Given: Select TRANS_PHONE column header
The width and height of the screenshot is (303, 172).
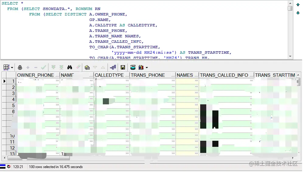Looking at the screenshot, I should (x=152, y=75).
